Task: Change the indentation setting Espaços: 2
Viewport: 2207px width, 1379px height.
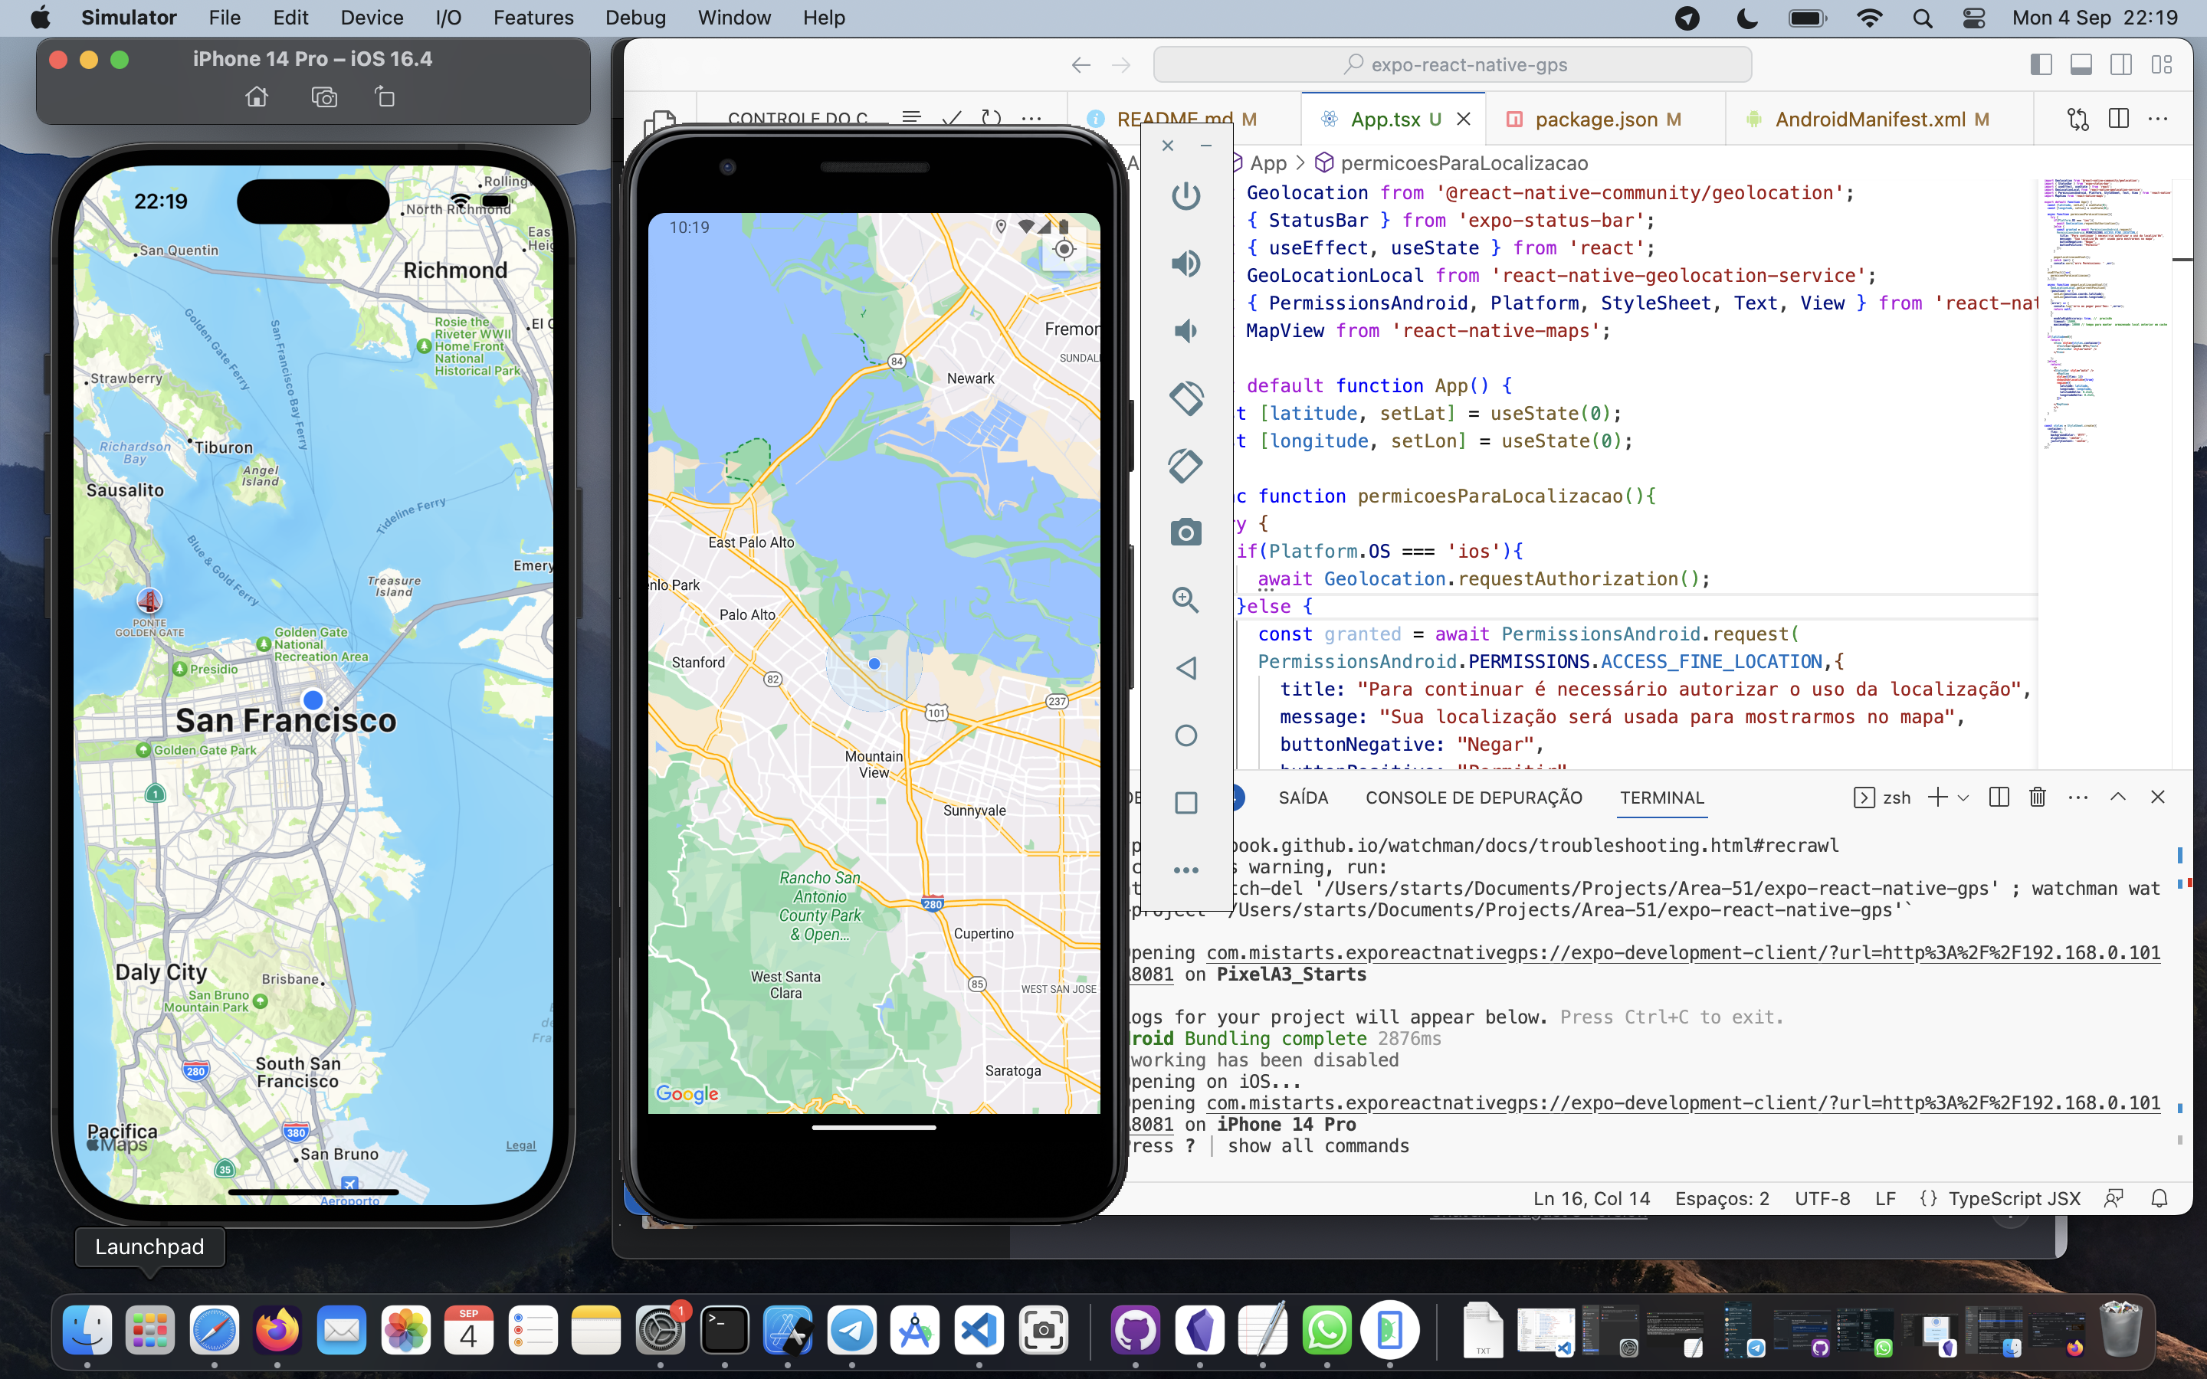Action: click(1721, 1198)
